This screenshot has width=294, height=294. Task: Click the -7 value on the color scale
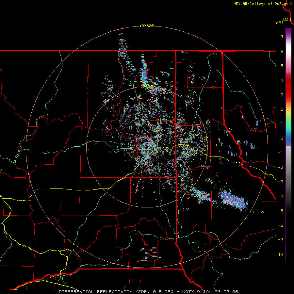281,240
